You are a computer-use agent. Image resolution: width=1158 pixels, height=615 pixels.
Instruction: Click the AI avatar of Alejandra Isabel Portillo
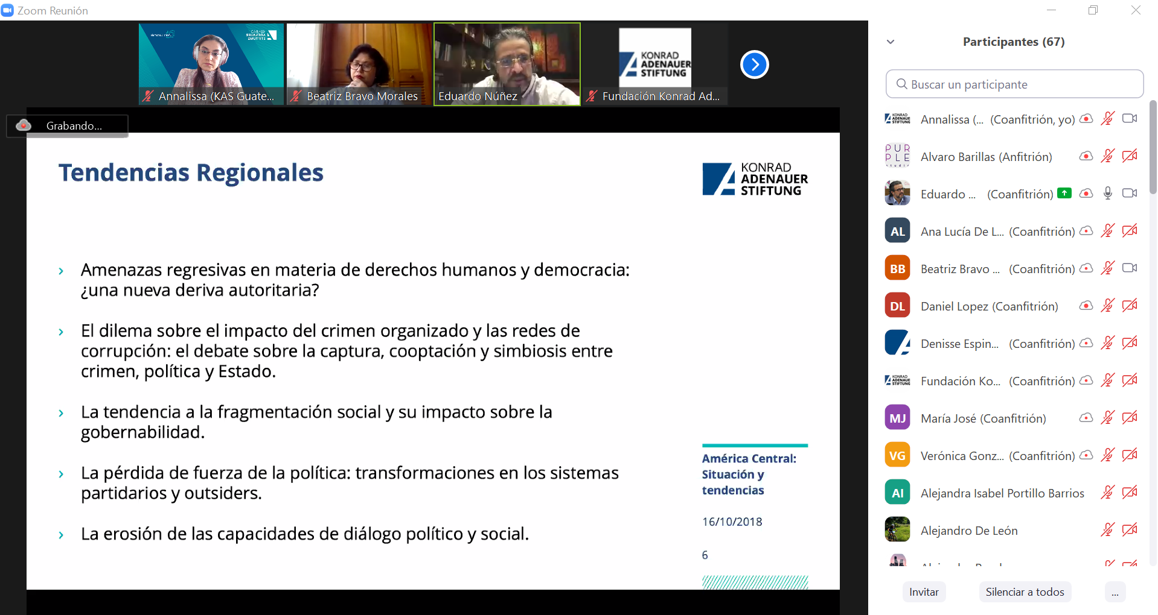897,493
